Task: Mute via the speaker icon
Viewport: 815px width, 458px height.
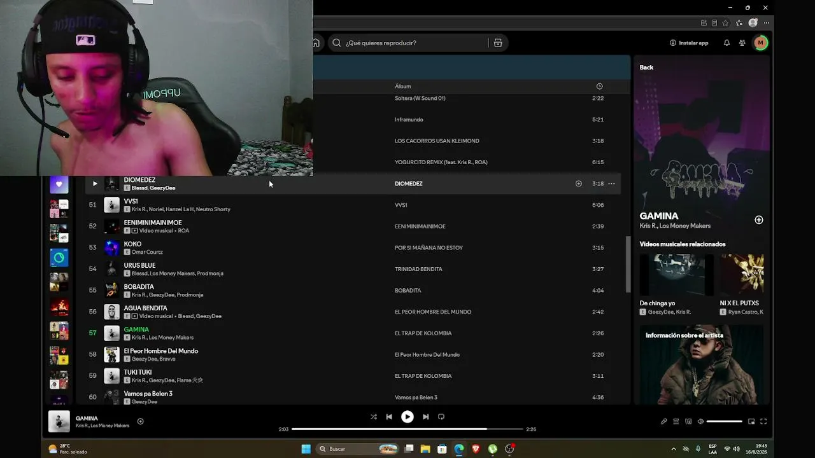Action: tap(700, 421)
